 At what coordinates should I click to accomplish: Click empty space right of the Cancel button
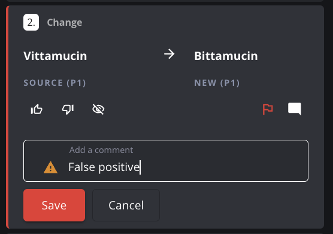[240, 205]
